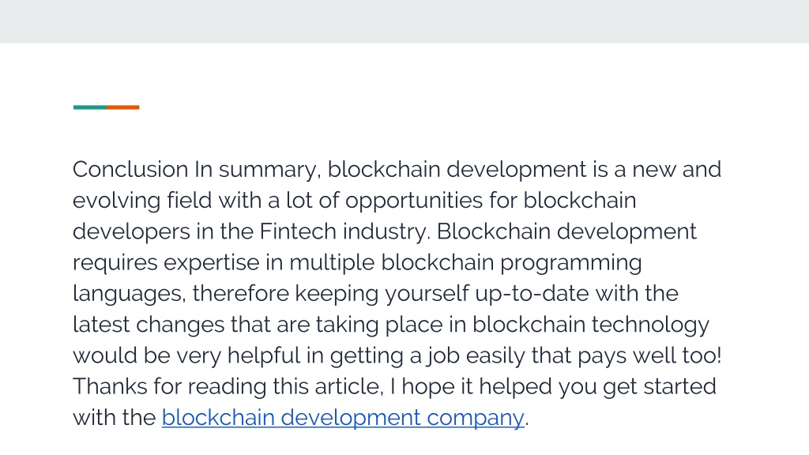Click the word "technology" in the paragraph
809x455 pixels.
(650, 325)
